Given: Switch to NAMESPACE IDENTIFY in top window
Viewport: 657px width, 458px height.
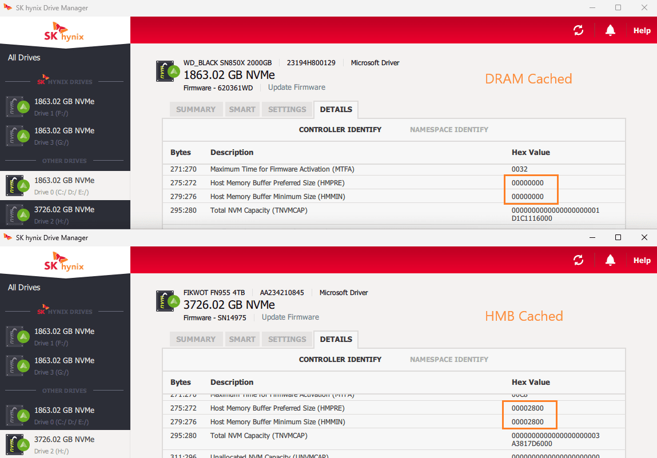Looking at the screenshot, I should pyautogui.click(x=449, y=130).
